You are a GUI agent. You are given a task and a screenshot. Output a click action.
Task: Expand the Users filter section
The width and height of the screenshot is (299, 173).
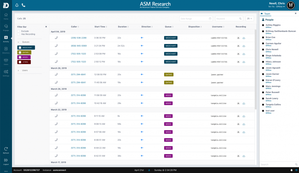(18, 70)
